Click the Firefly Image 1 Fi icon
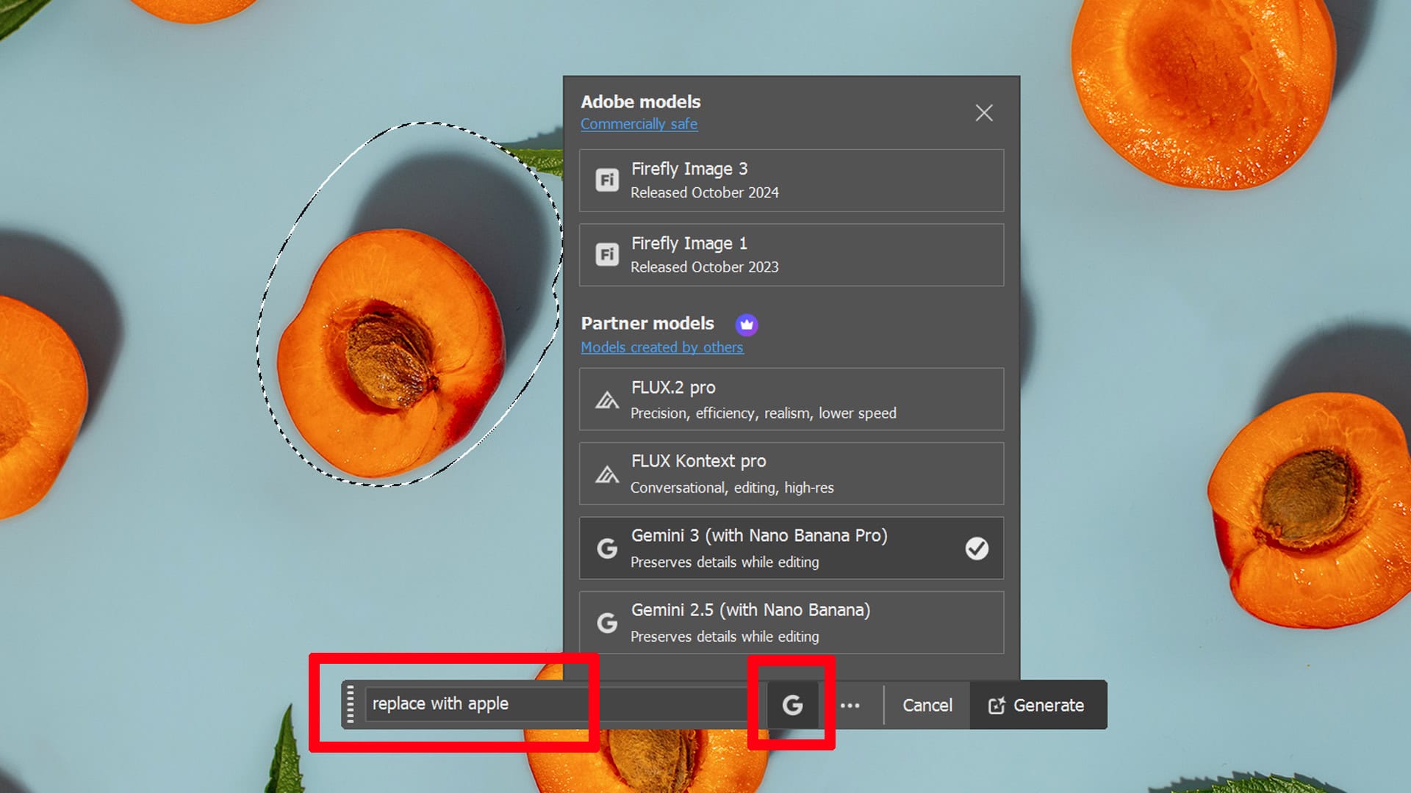Viewport: 1411px width, 793px height. click(607, 255)
